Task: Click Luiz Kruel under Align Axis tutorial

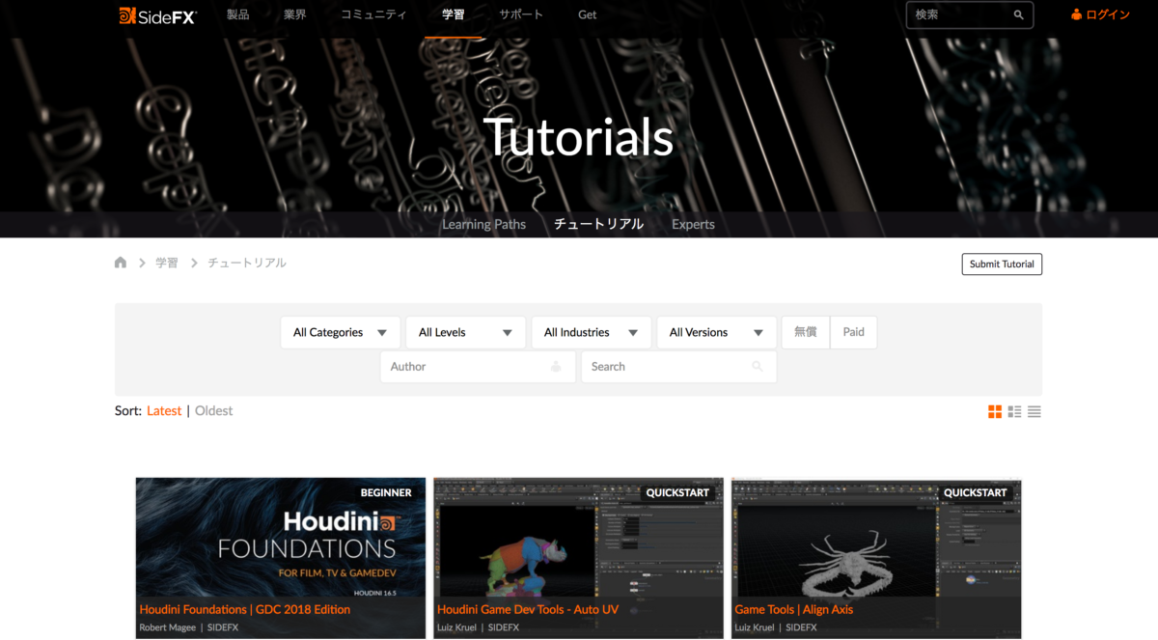Action: [x=755, y=627]
